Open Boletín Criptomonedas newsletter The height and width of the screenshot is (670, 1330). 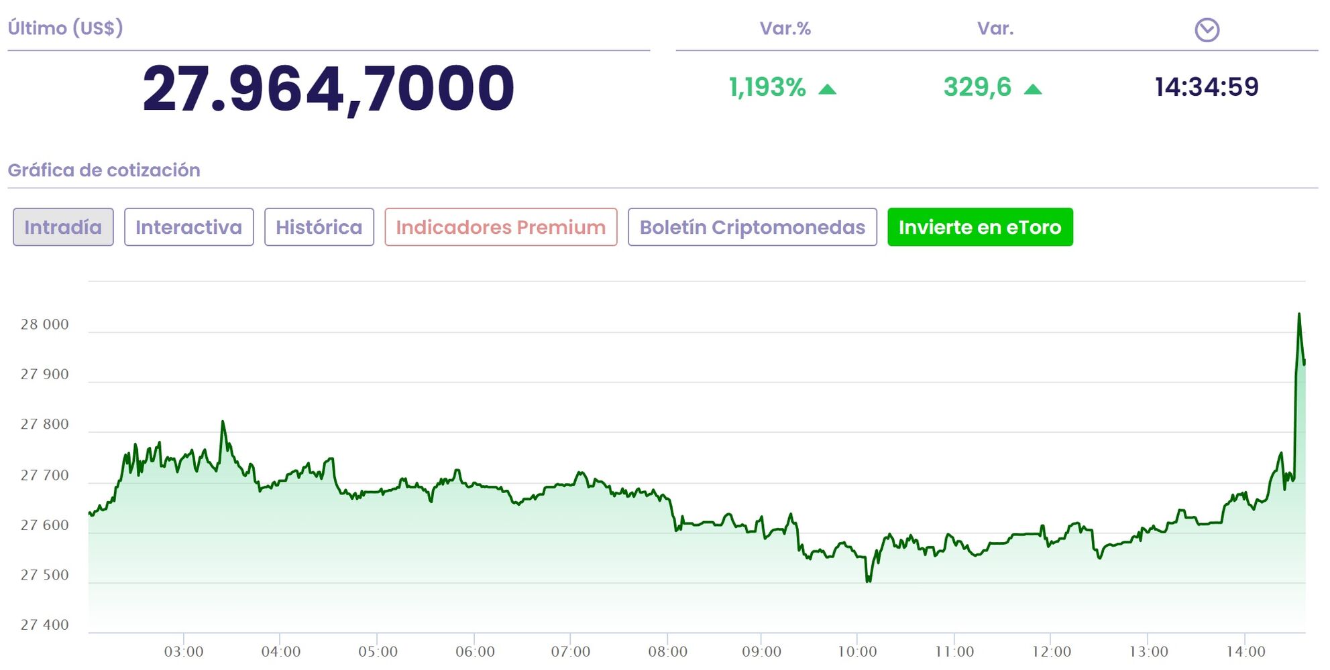tap(752, 227)
